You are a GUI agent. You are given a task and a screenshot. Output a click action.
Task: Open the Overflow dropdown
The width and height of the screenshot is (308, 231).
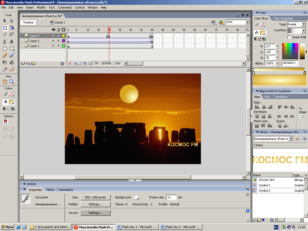pos(304,31)
